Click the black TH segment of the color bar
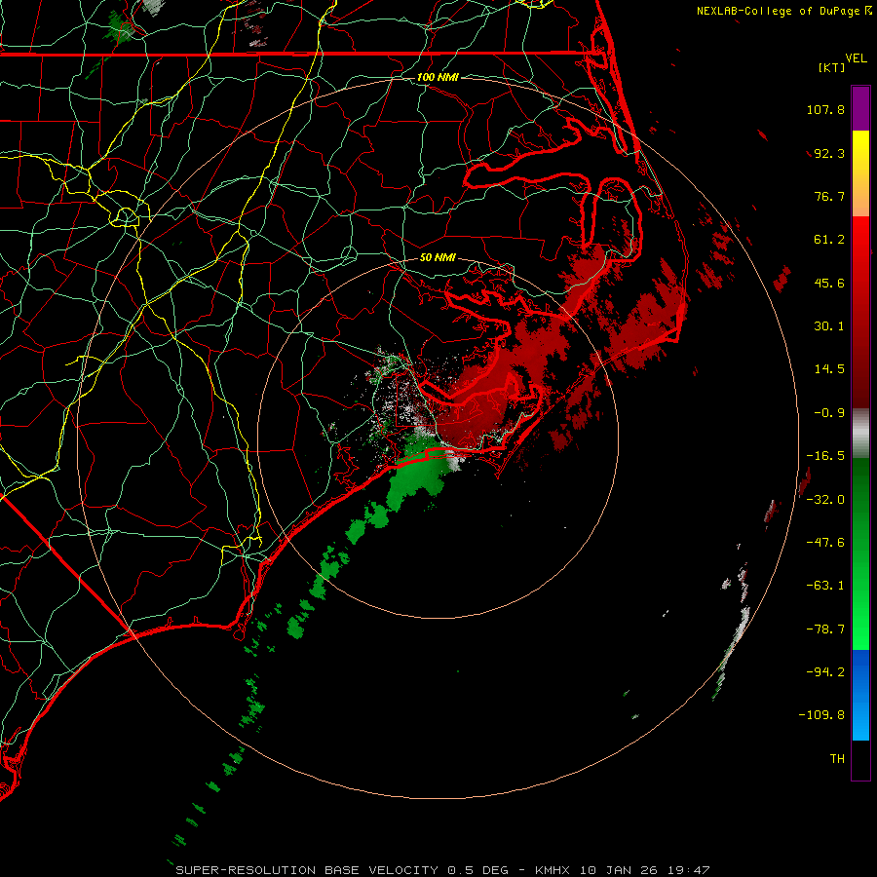The width and height of the screenshot is (877, 877). tap(860, 760)
